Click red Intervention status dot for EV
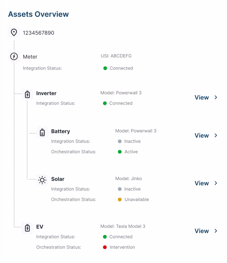 105,247
